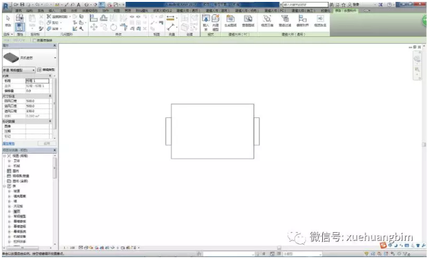Click the search box in the title bar
Screen dimensions: 429x259
(305, 4)
